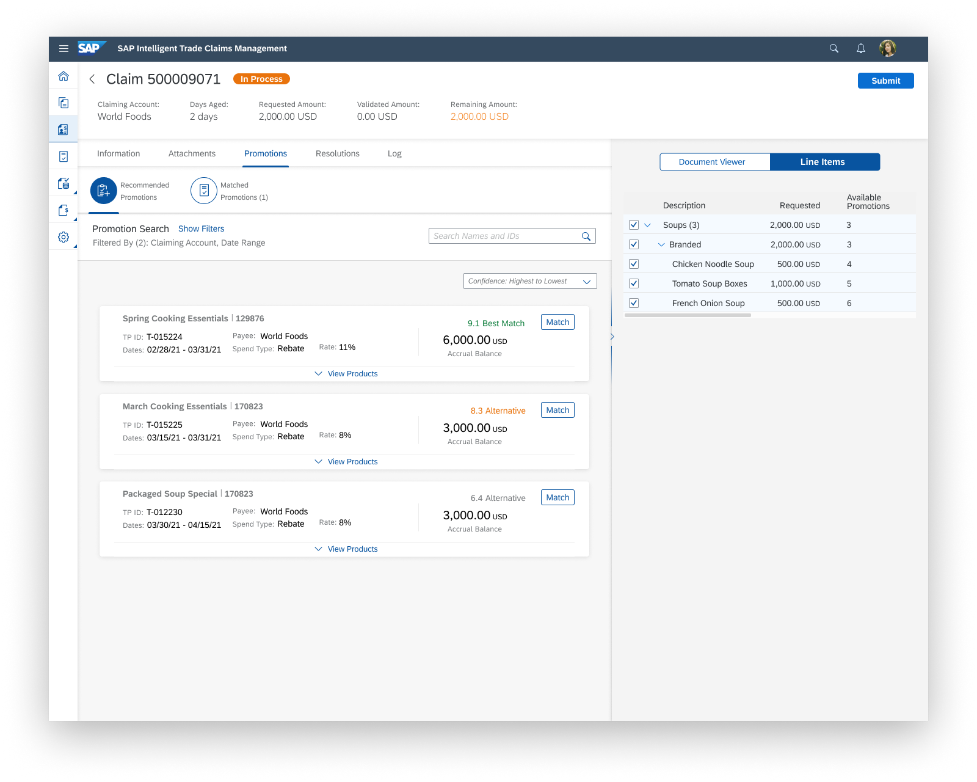Click the Recommended Promotions round icon

coord(104,191)
